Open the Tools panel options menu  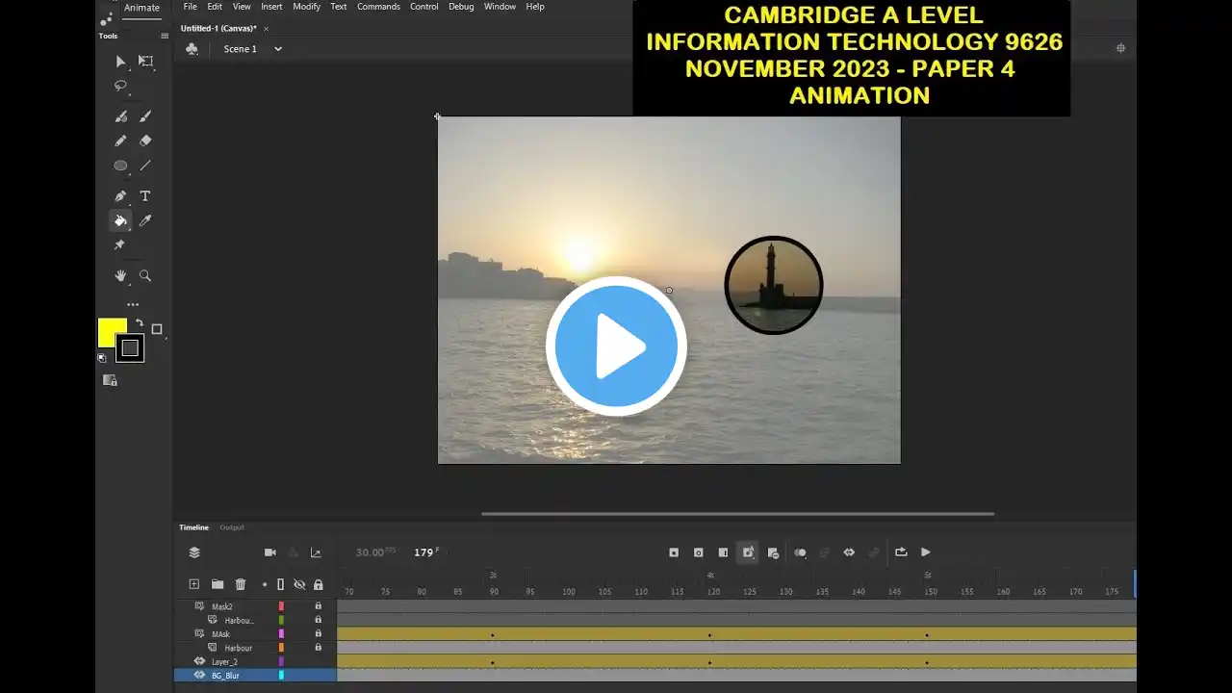pyautogui.click(x=165, y=36)
